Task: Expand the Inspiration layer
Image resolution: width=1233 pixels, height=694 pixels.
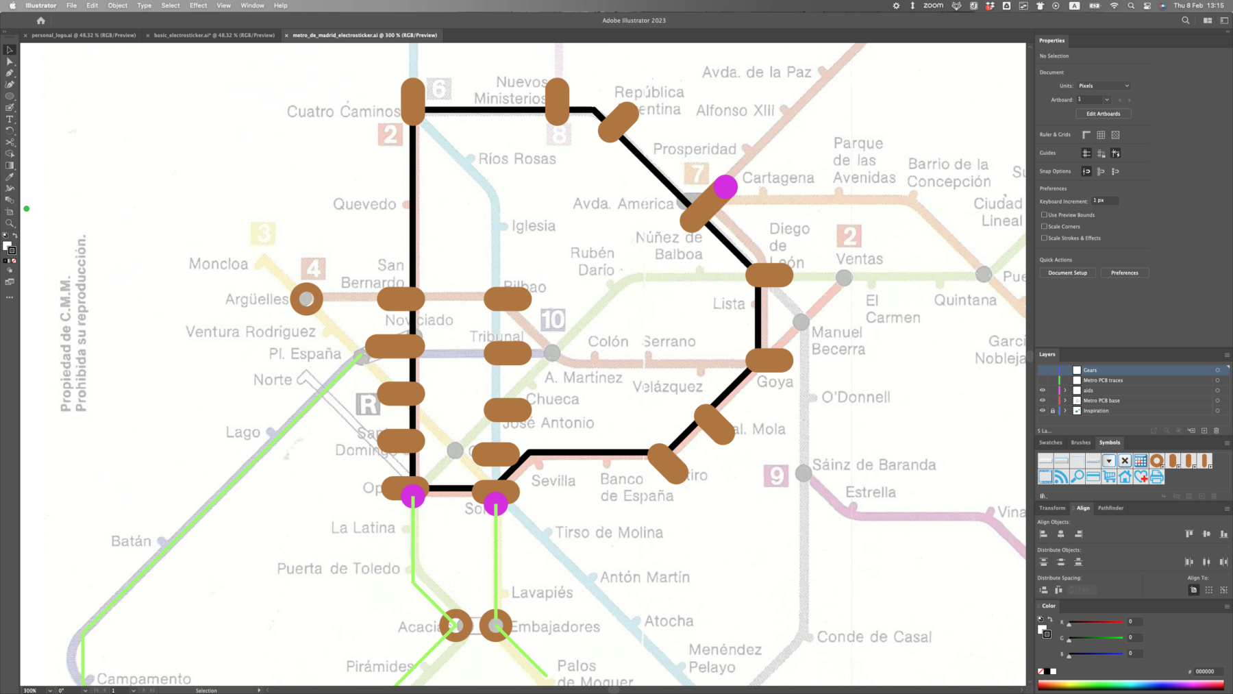Action: point(1065,411)
